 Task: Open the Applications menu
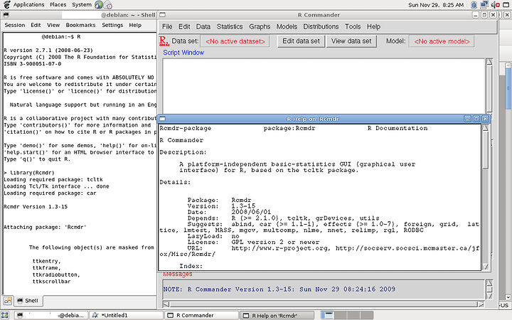tap(28, 4)
